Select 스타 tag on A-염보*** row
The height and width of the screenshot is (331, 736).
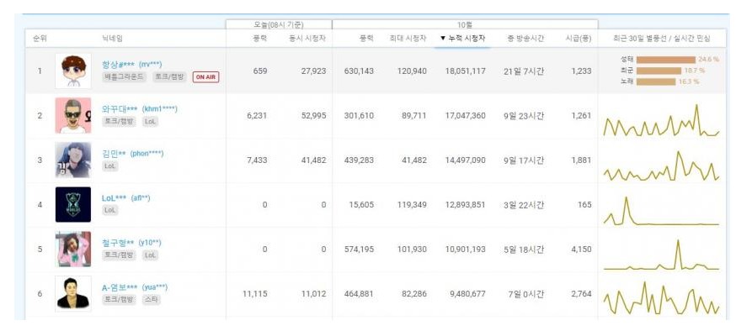pyautogui.click(x=151, y=300)
